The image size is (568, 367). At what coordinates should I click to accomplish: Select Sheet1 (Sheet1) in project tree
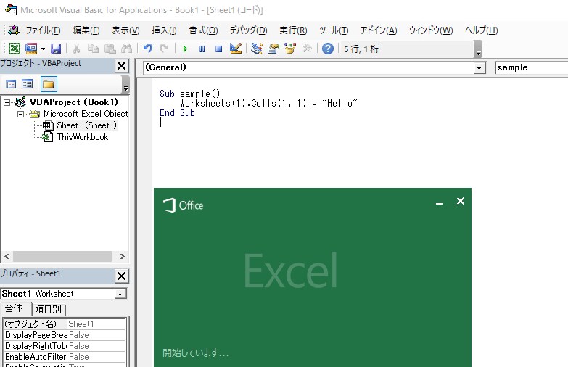(x=86, y=125)
